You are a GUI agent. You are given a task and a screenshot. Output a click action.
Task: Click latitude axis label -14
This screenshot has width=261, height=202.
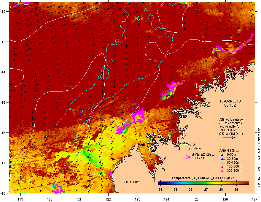tap(3, 72)
